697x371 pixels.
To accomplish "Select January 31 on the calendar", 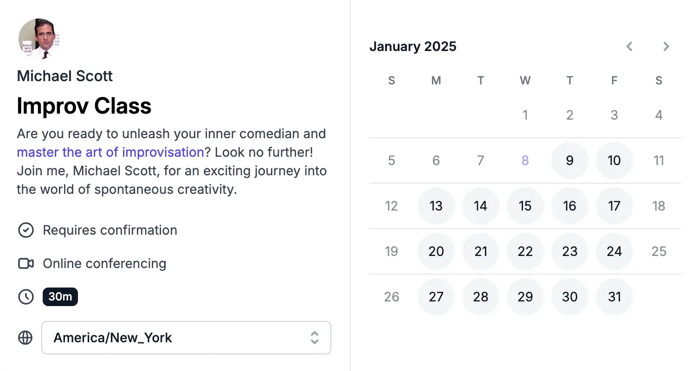I will [x=614, y=297].
